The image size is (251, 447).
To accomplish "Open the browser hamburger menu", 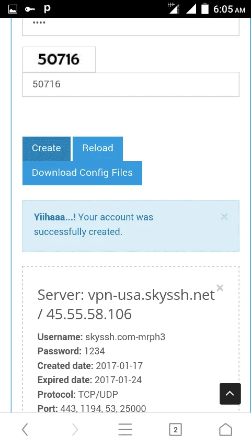I will [125, 429].
